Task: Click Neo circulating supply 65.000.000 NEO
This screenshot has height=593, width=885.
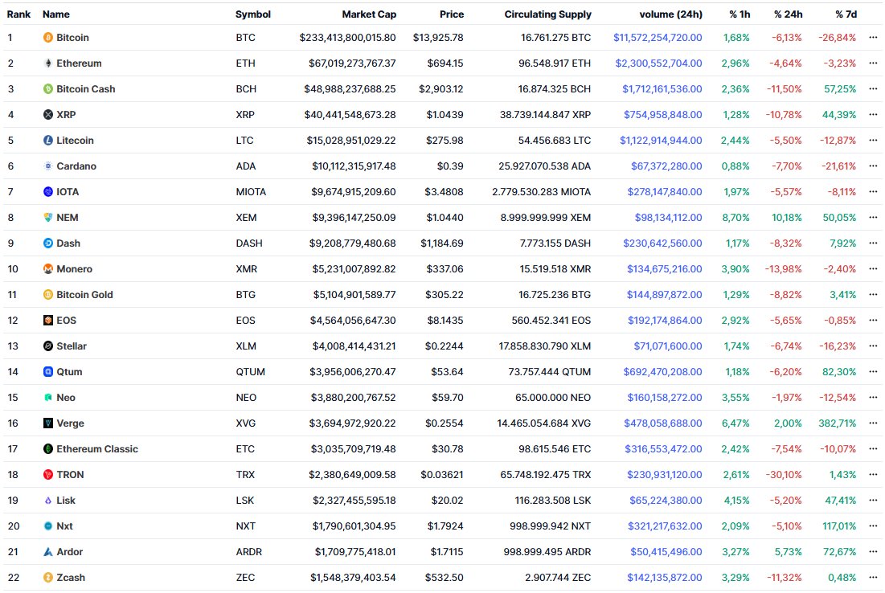Action: tap(553, 397)
